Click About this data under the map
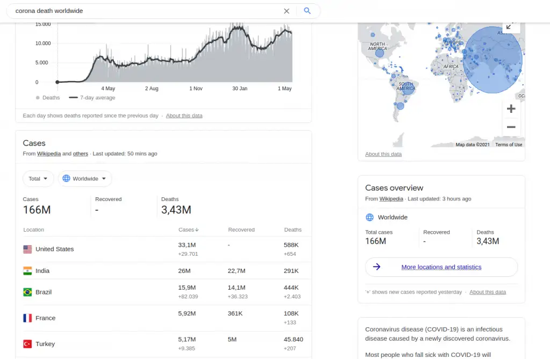This screenshot has height=359, width=550. point(383,154)
